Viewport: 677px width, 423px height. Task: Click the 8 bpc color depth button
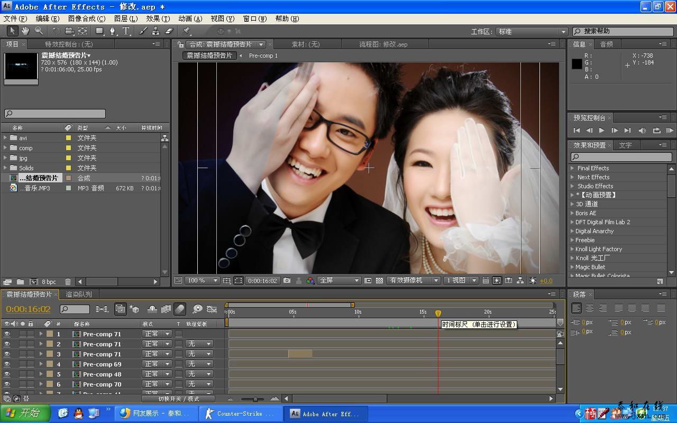(49, 282)
